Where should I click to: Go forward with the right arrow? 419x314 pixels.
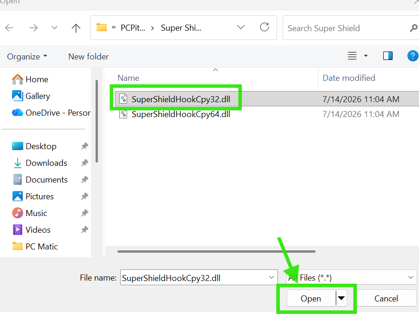(33, 27)
